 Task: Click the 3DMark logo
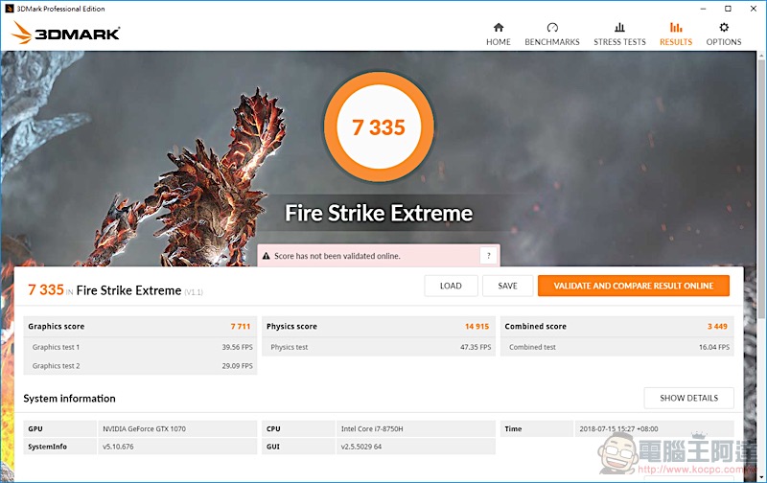(x=65, y=34)
